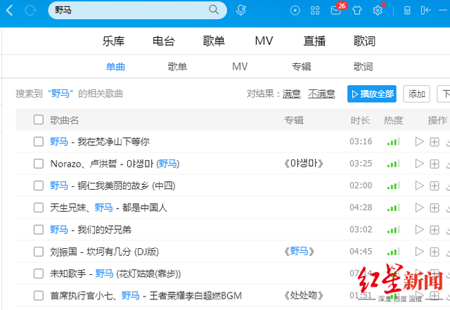This screenshot has height=310, width=450.
Task: Check the box for 铜仁我美丽的故乡
Action: tap(39, 186)
